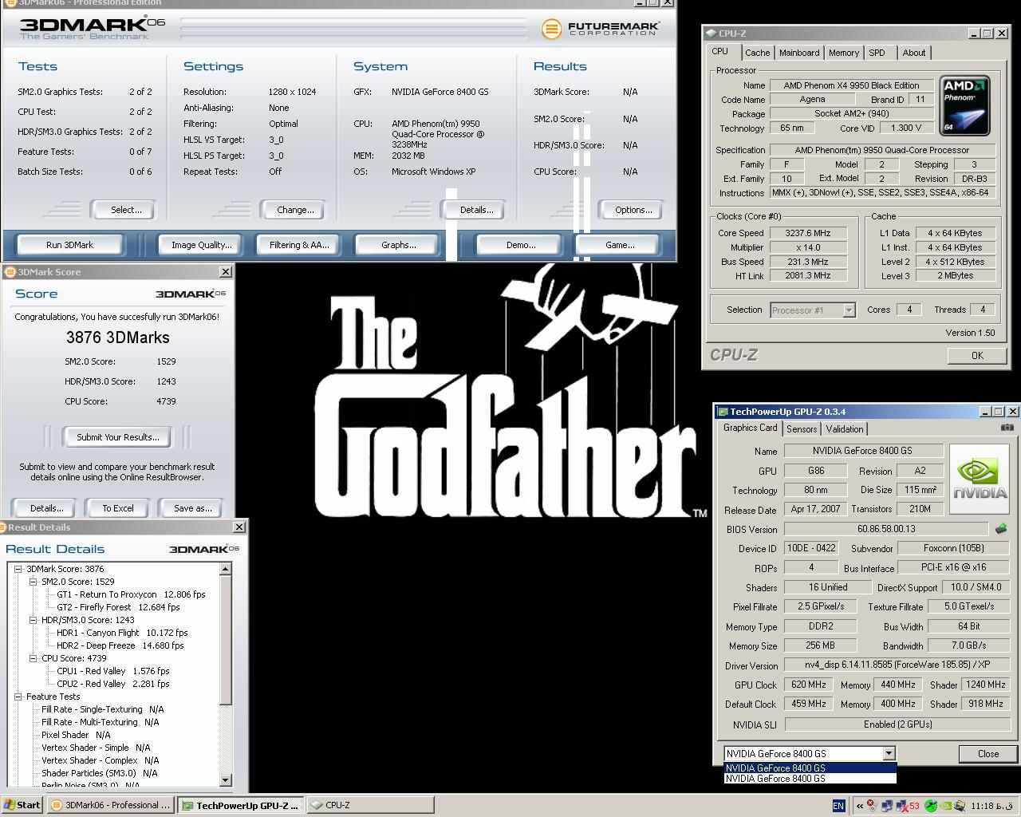Screen dimensions: 1021x817
Task: Click the red X security tray icon
Action: click(x=872, y=806)
